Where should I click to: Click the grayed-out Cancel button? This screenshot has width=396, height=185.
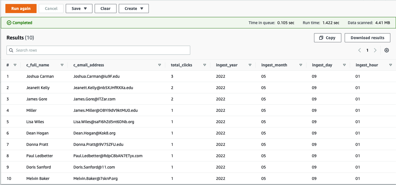(x=51, y=9)
